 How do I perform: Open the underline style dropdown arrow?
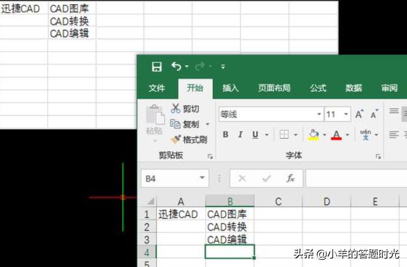click(x=267, y=135)
